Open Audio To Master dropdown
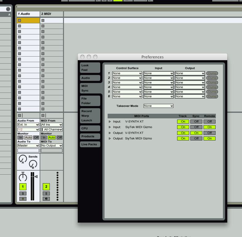Screen dimensions: 242x237 (x=28, y=145)
